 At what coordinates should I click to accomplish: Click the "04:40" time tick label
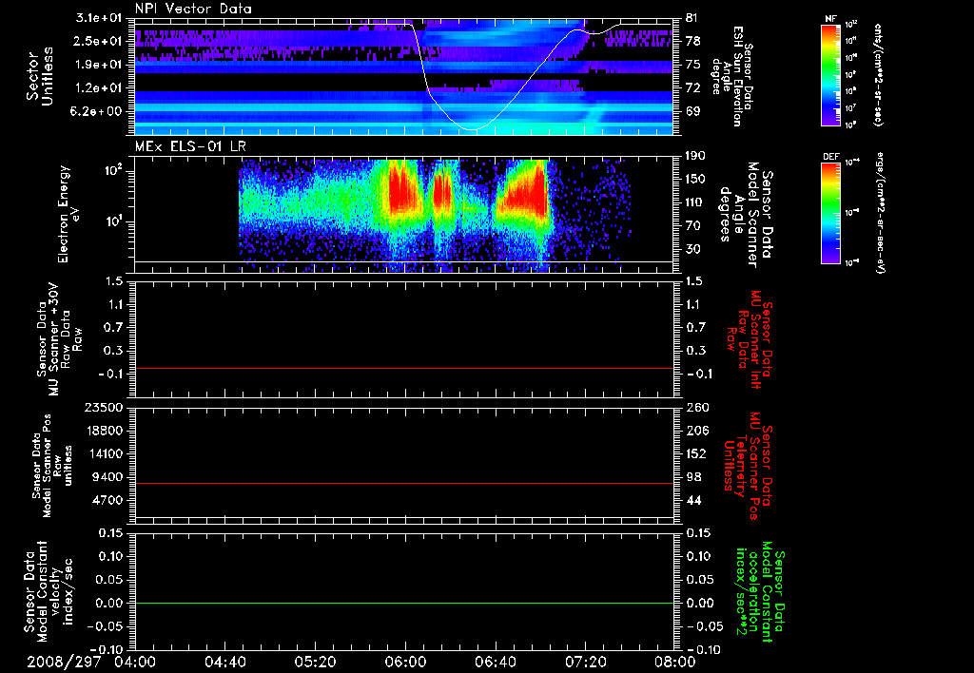224,663
